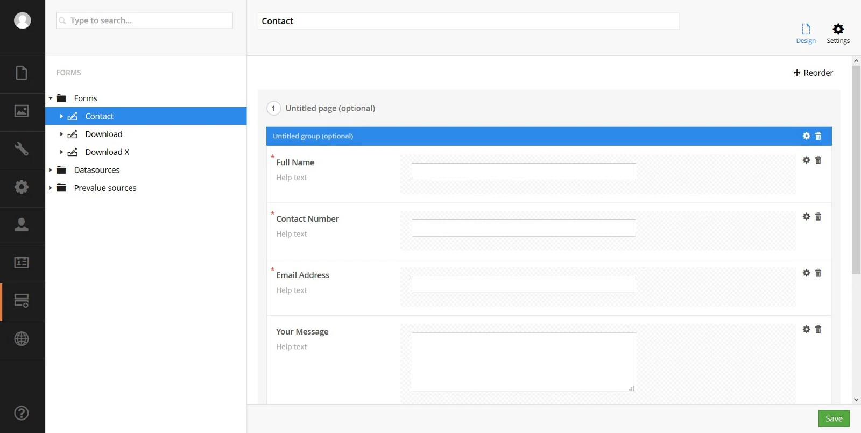Select the Download X form in tree
Image resolution: width=861 pixels, height=433 pixels.
coord(107,152)
